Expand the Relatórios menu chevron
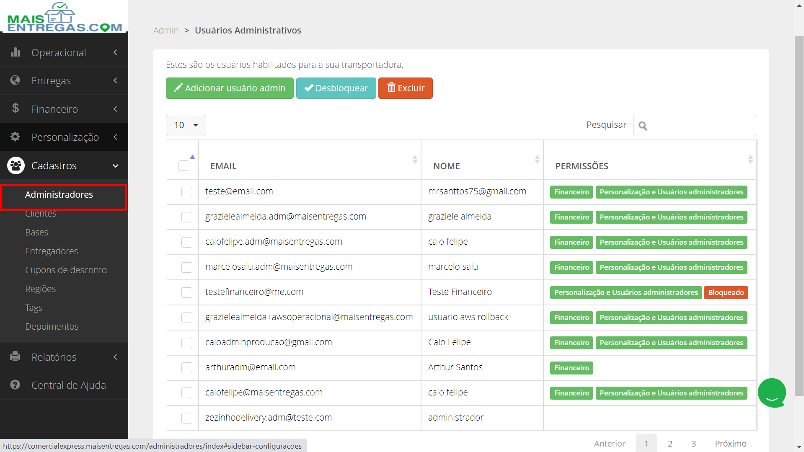The height and width of the screenshot is (452, 804). tap(115, 357)
